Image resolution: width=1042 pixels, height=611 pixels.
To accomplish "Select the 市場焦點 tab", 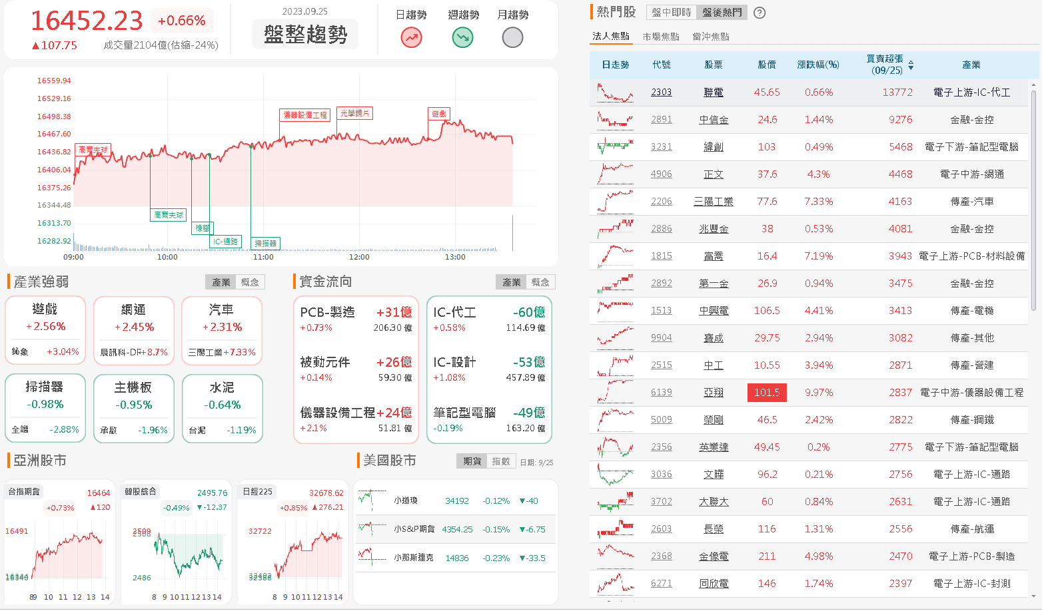I will tap(661, 37).
